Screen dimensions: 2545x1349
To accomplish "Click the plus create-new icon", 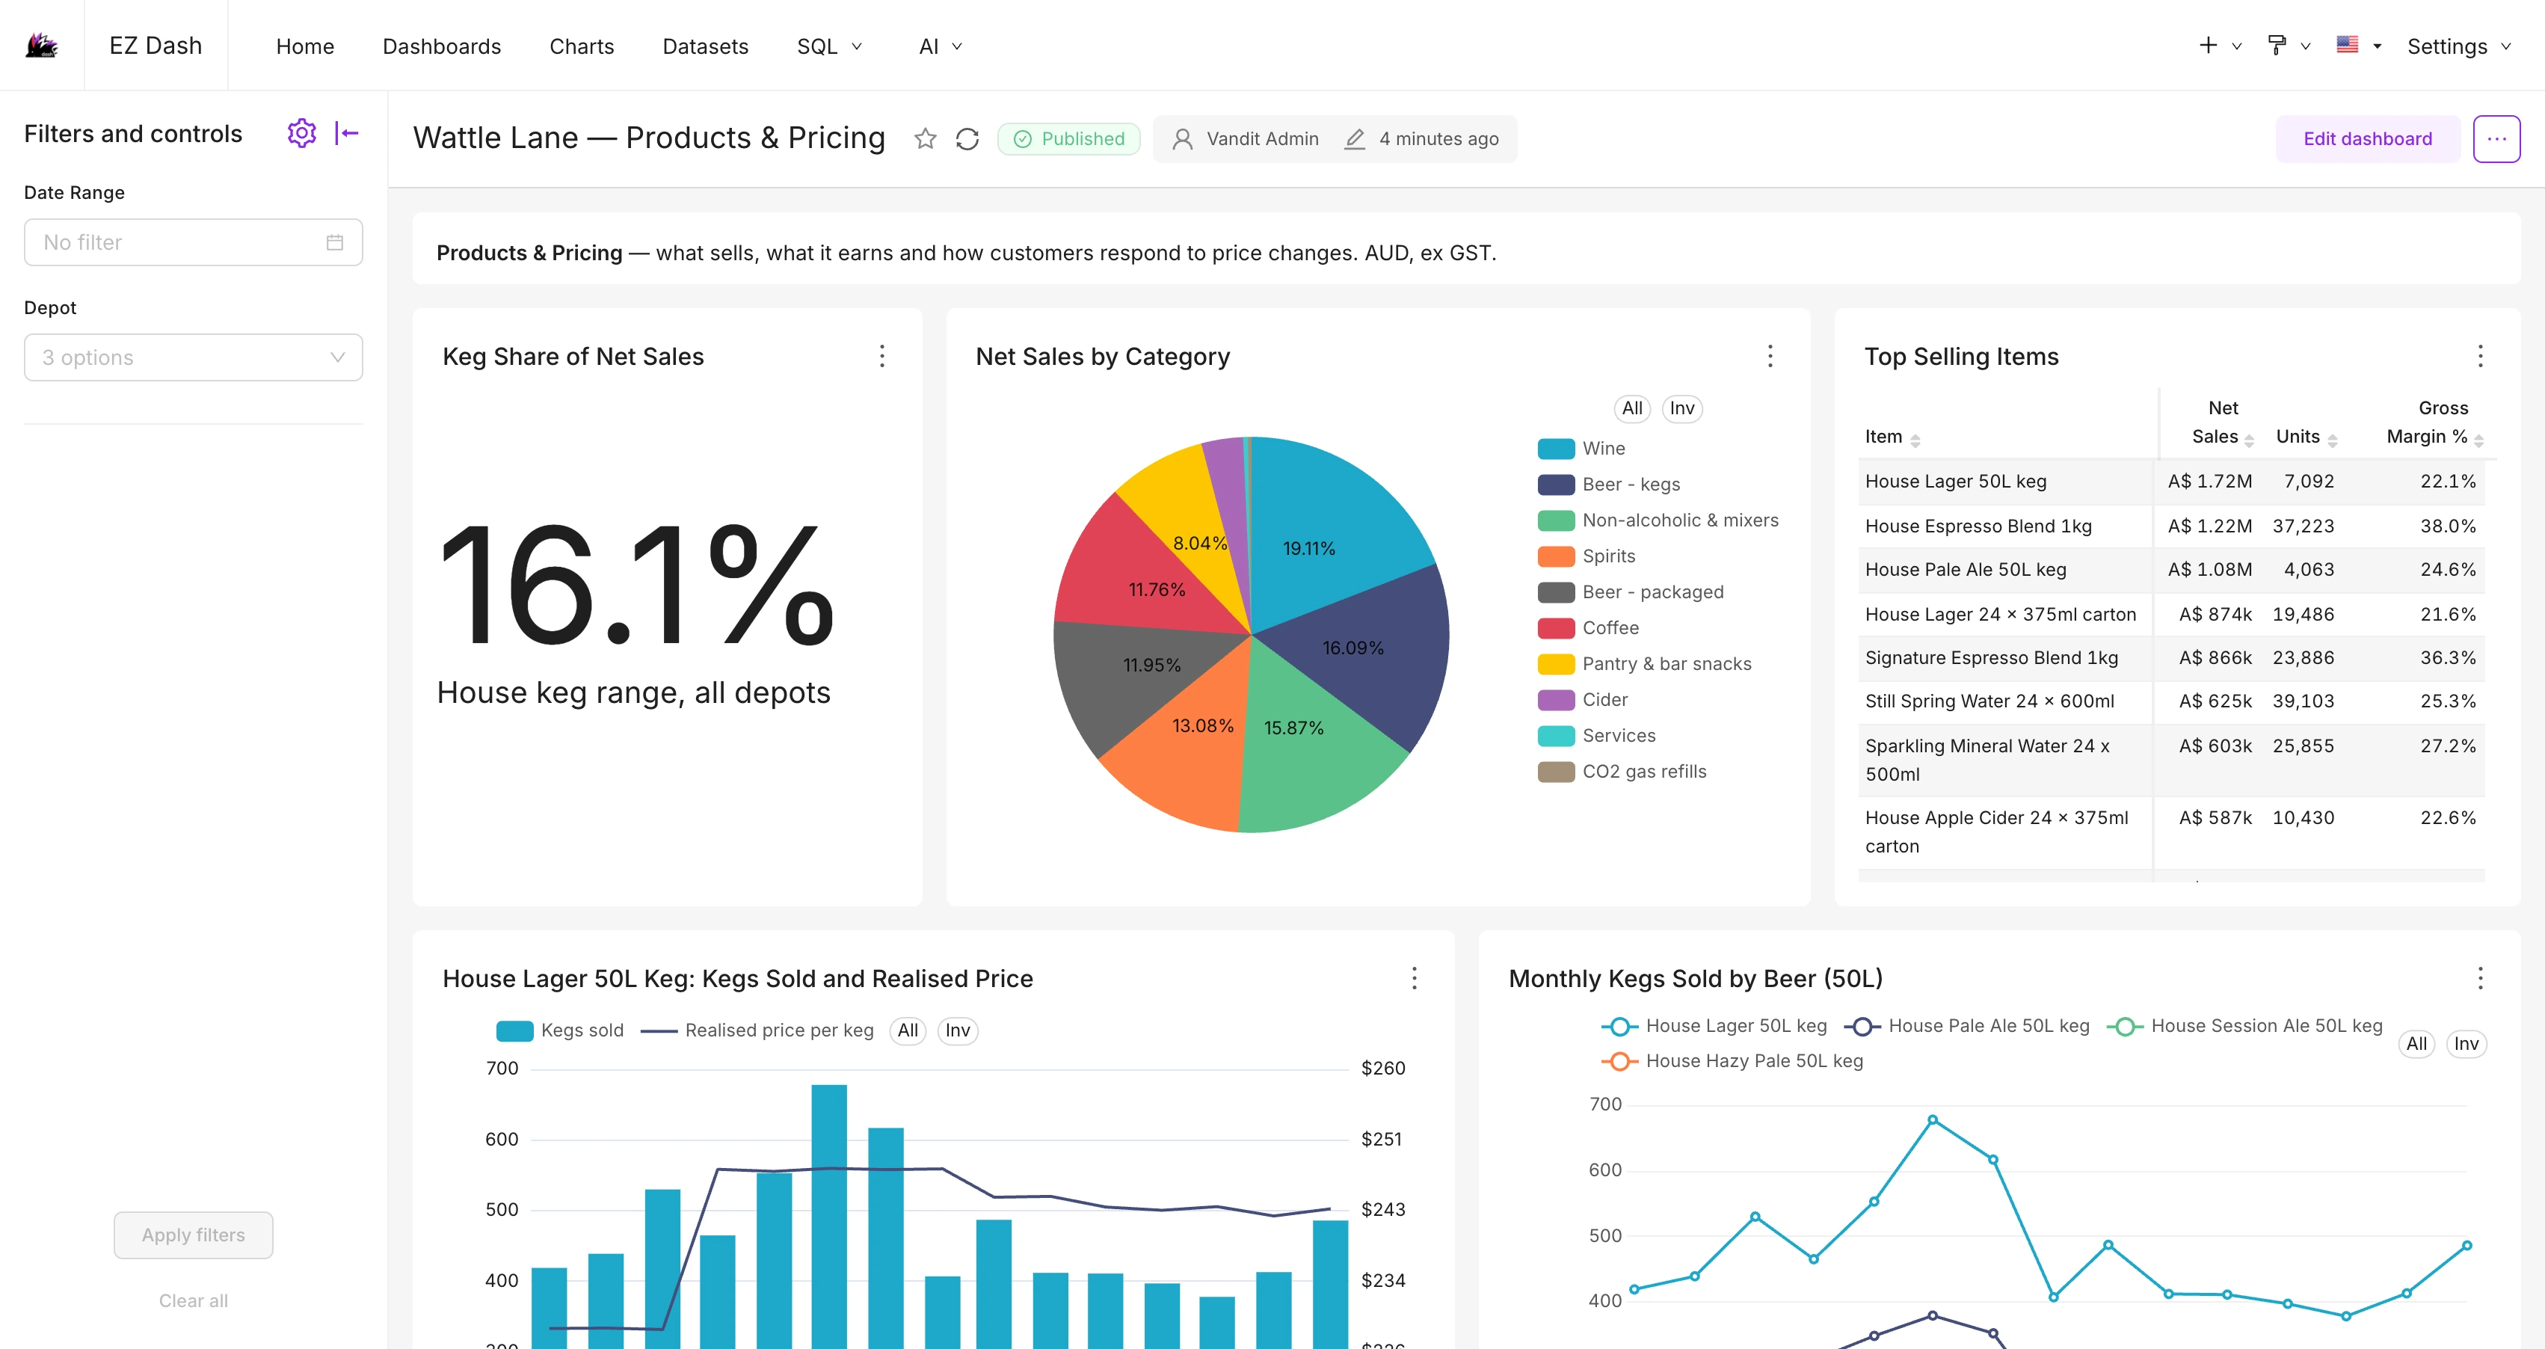I will pyautogui.click(x=2208, y=46).
